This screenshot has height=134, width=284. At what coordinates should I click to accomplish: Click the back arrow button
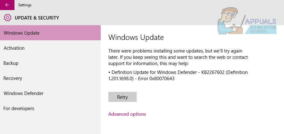point(7,5)
